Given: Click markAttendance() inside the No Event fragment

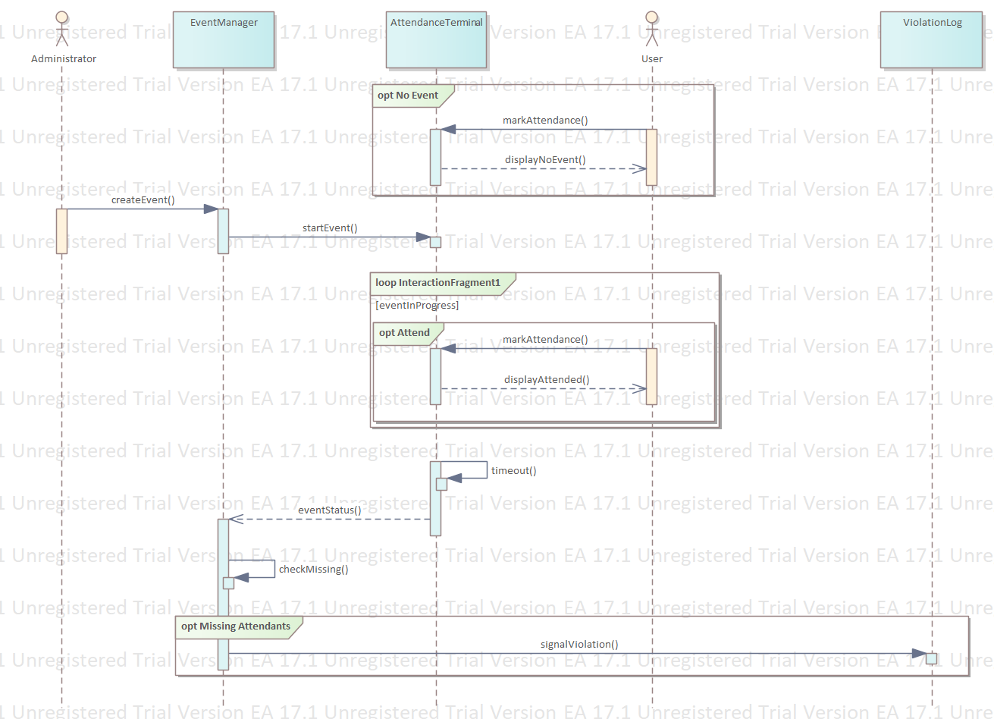Looking at the screenshot, I should [545, 121].
